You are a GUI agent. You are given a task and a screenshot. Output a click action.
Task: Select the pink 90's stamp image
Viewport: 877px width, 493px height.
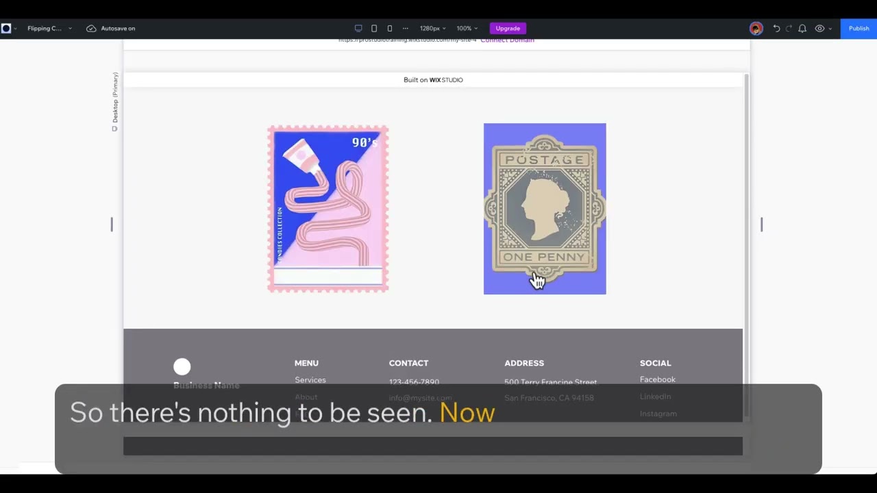tap(328, 209)
